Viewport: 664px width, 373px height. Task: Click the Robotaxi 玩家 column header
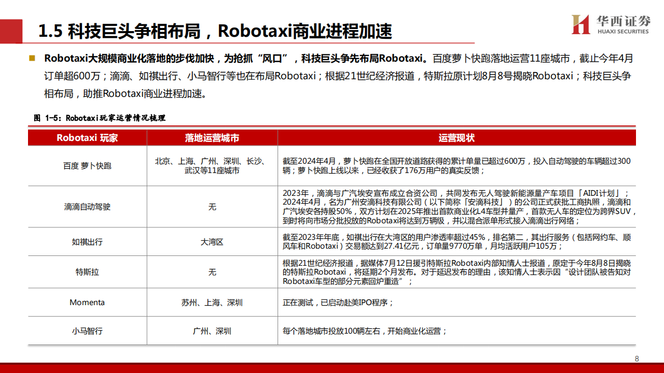click(87, 138)
